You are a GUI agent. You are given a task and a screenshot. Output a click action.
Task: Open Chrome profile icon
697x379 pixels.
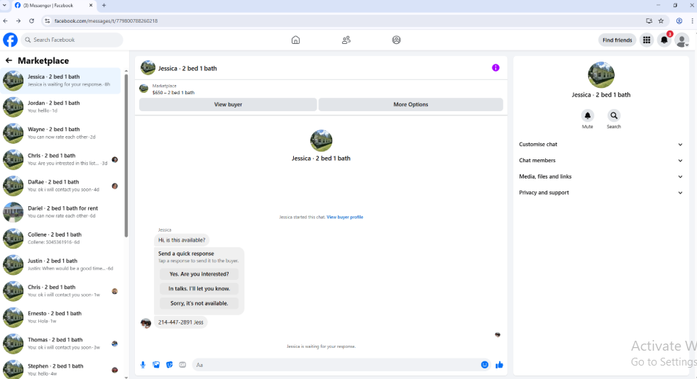coord(679,21)
